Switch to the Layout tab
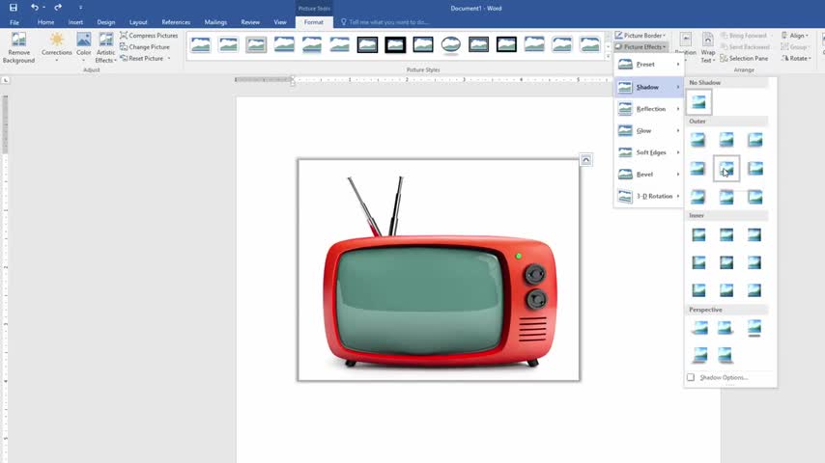The image size is (825, 463). coord(138,22)
